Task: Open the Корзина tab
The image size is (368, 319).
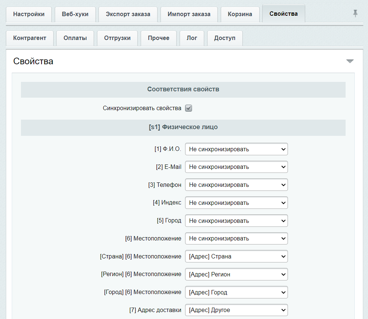Action: 240,14
